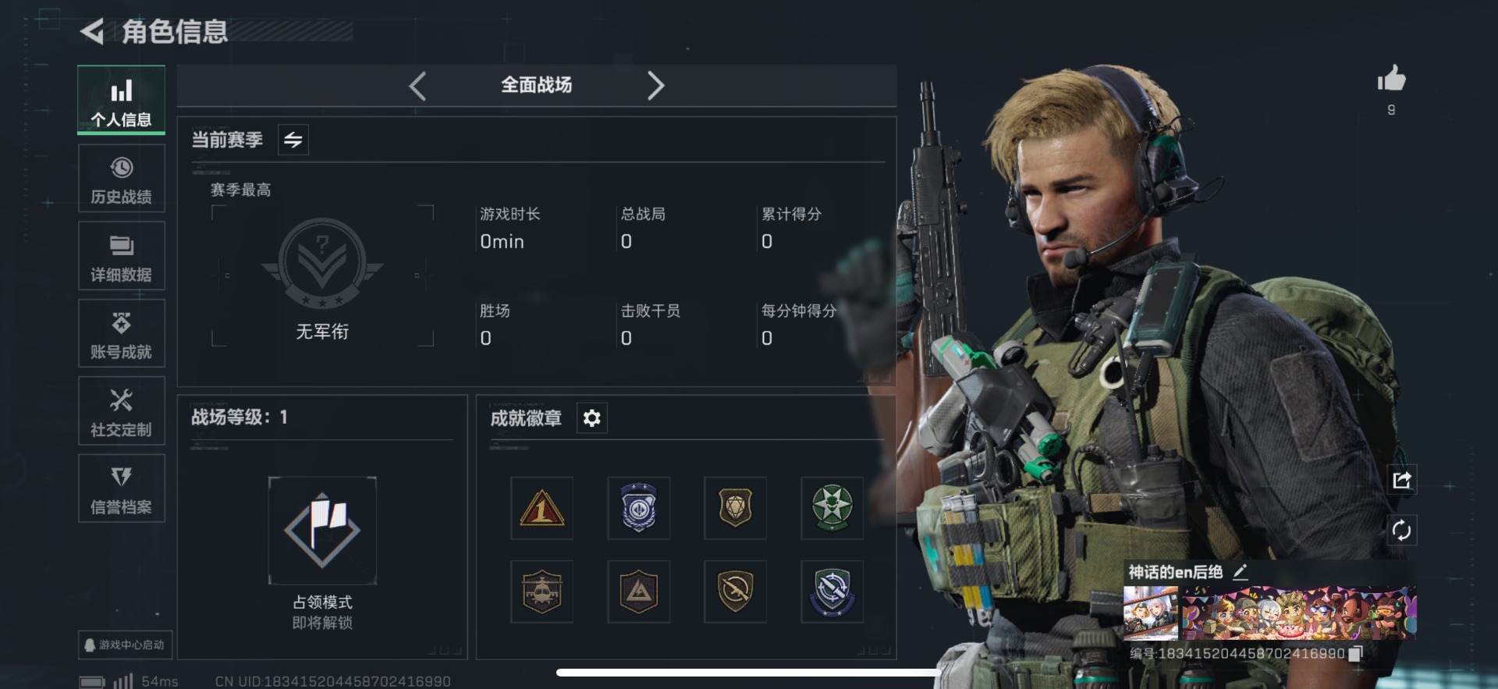Screen dimensions: 1498x689
Task: Copy the player ID number icon
Action: (x=1355, y=653)
